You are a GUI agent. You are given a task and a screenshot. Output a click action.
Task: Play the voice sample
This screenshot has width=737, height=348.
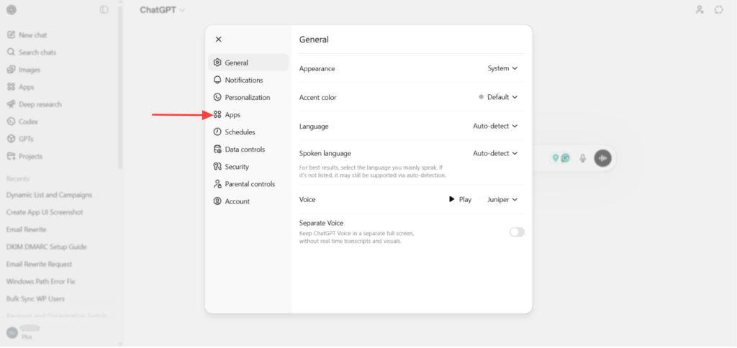coord(460,200)
